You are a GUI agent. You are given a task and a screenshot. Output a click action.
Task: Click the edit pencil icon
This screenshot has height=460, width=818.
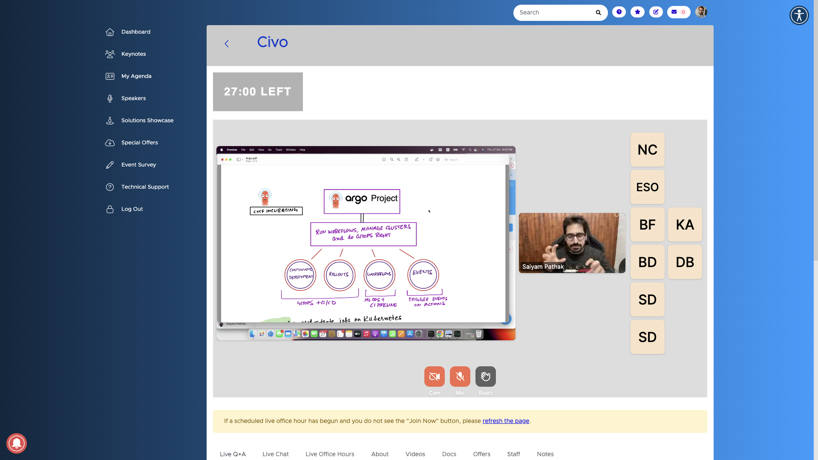(x=656, y=12)
